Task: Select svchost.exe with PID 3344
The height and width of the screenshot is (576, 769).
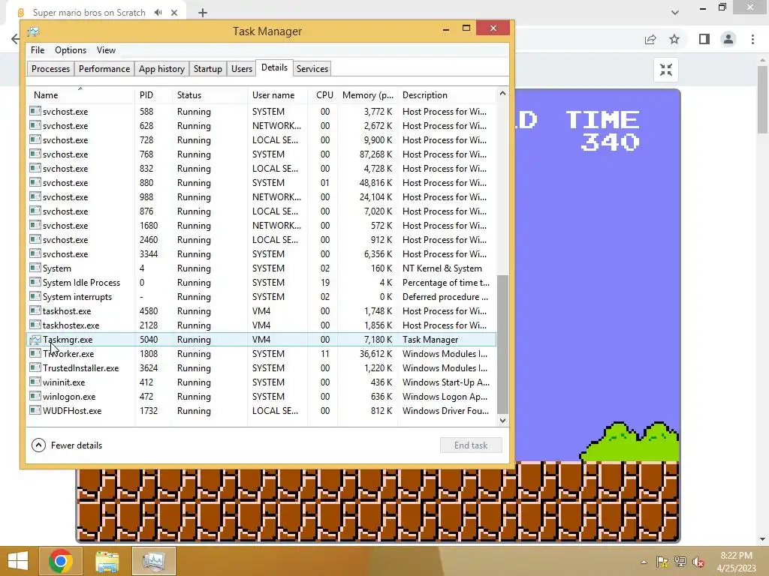Action: coord(261,254)
